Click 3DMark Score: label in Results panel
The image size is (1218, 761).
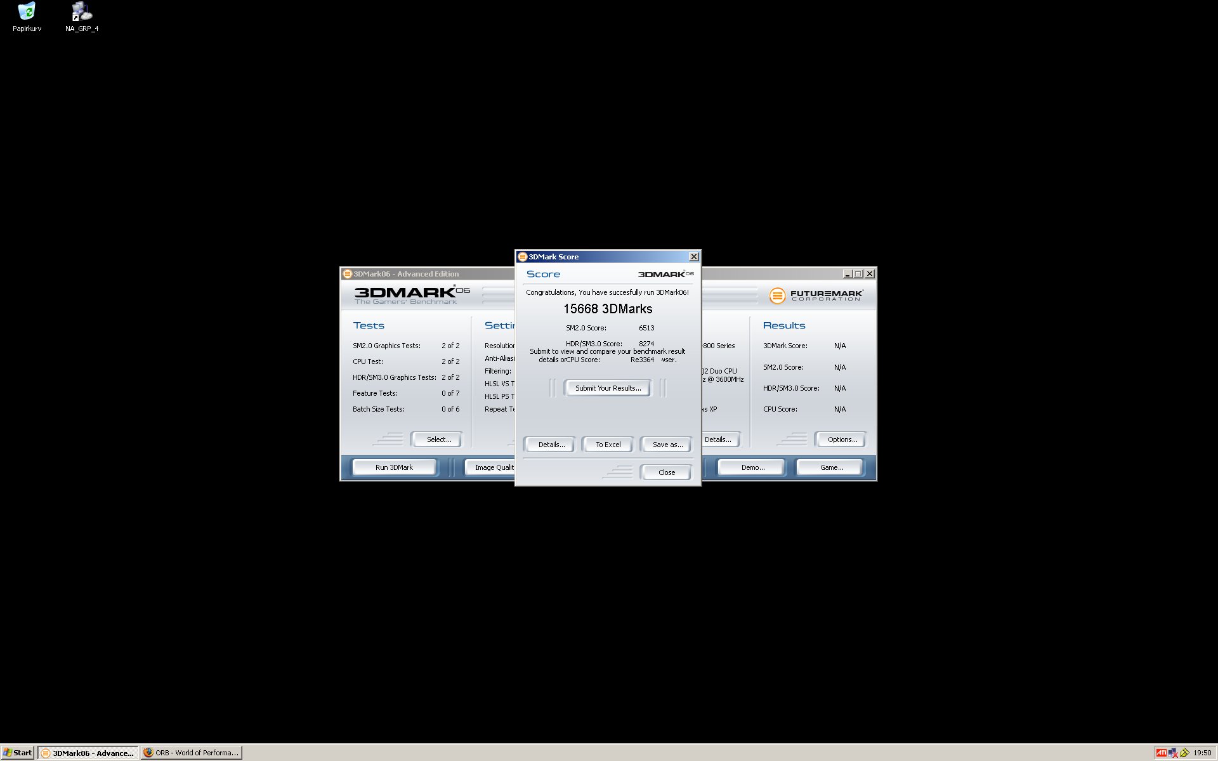click(x=785, y=346)
